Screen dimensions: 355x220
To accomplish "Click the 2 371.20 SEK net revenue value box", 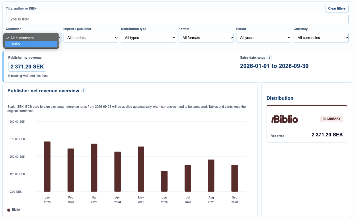I will (27, 67).
